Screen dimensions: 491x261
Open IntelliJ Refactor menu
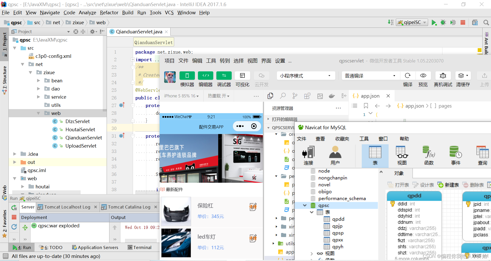pyautogui.click(x=109, y=12)
